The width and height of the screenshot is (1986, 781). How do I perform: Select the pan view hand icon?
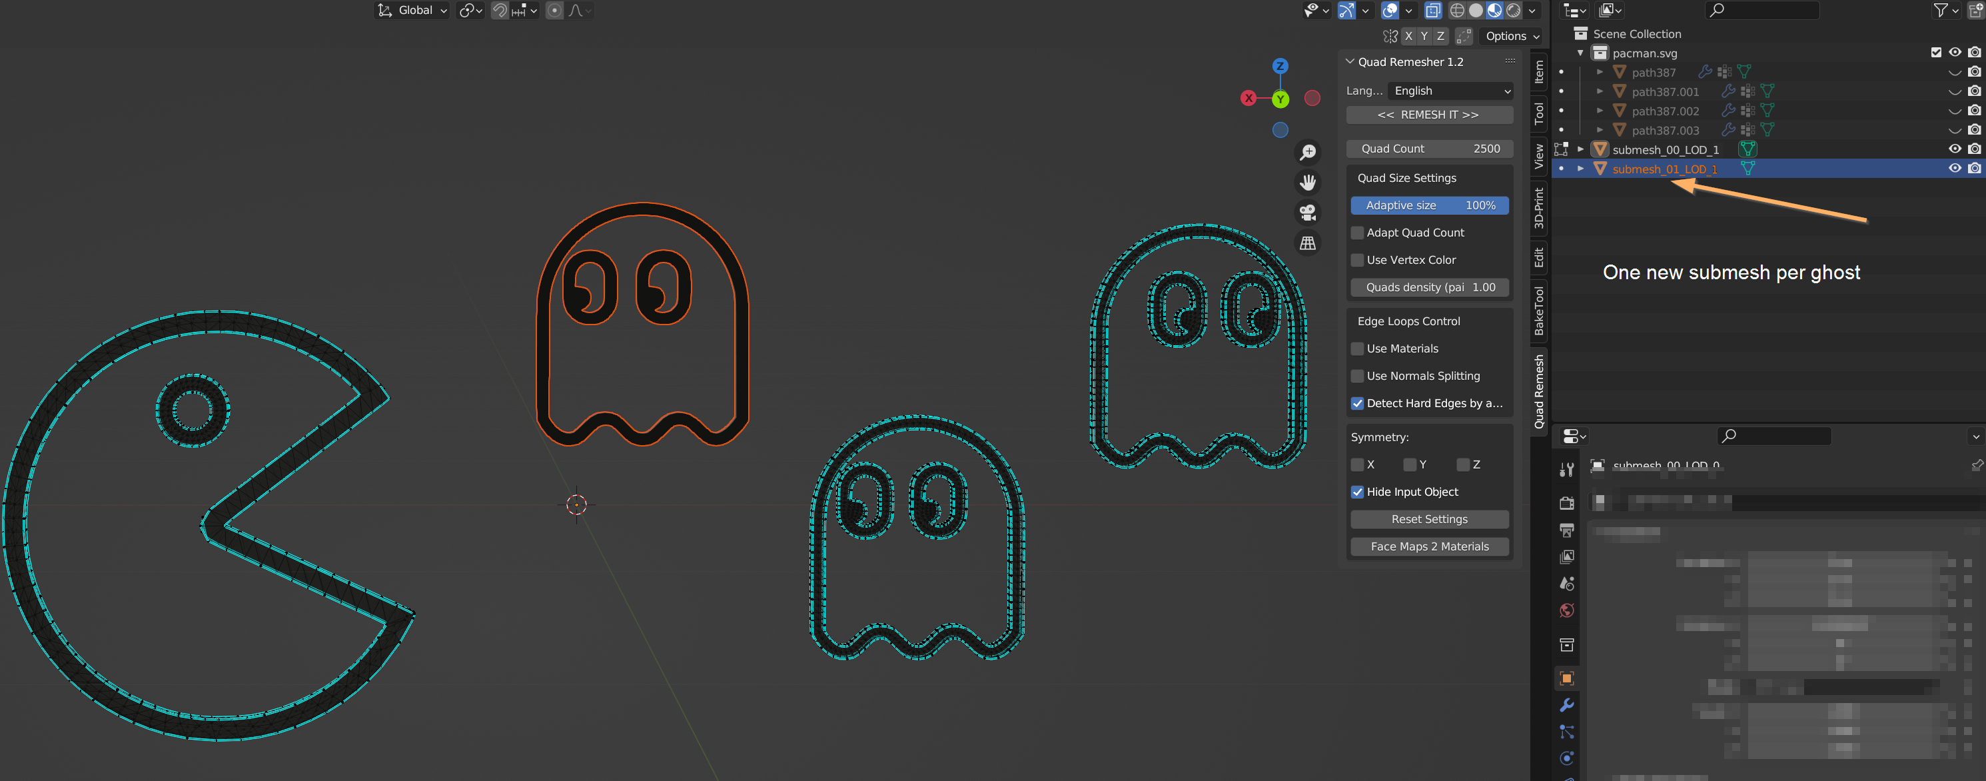(1308, 183)
